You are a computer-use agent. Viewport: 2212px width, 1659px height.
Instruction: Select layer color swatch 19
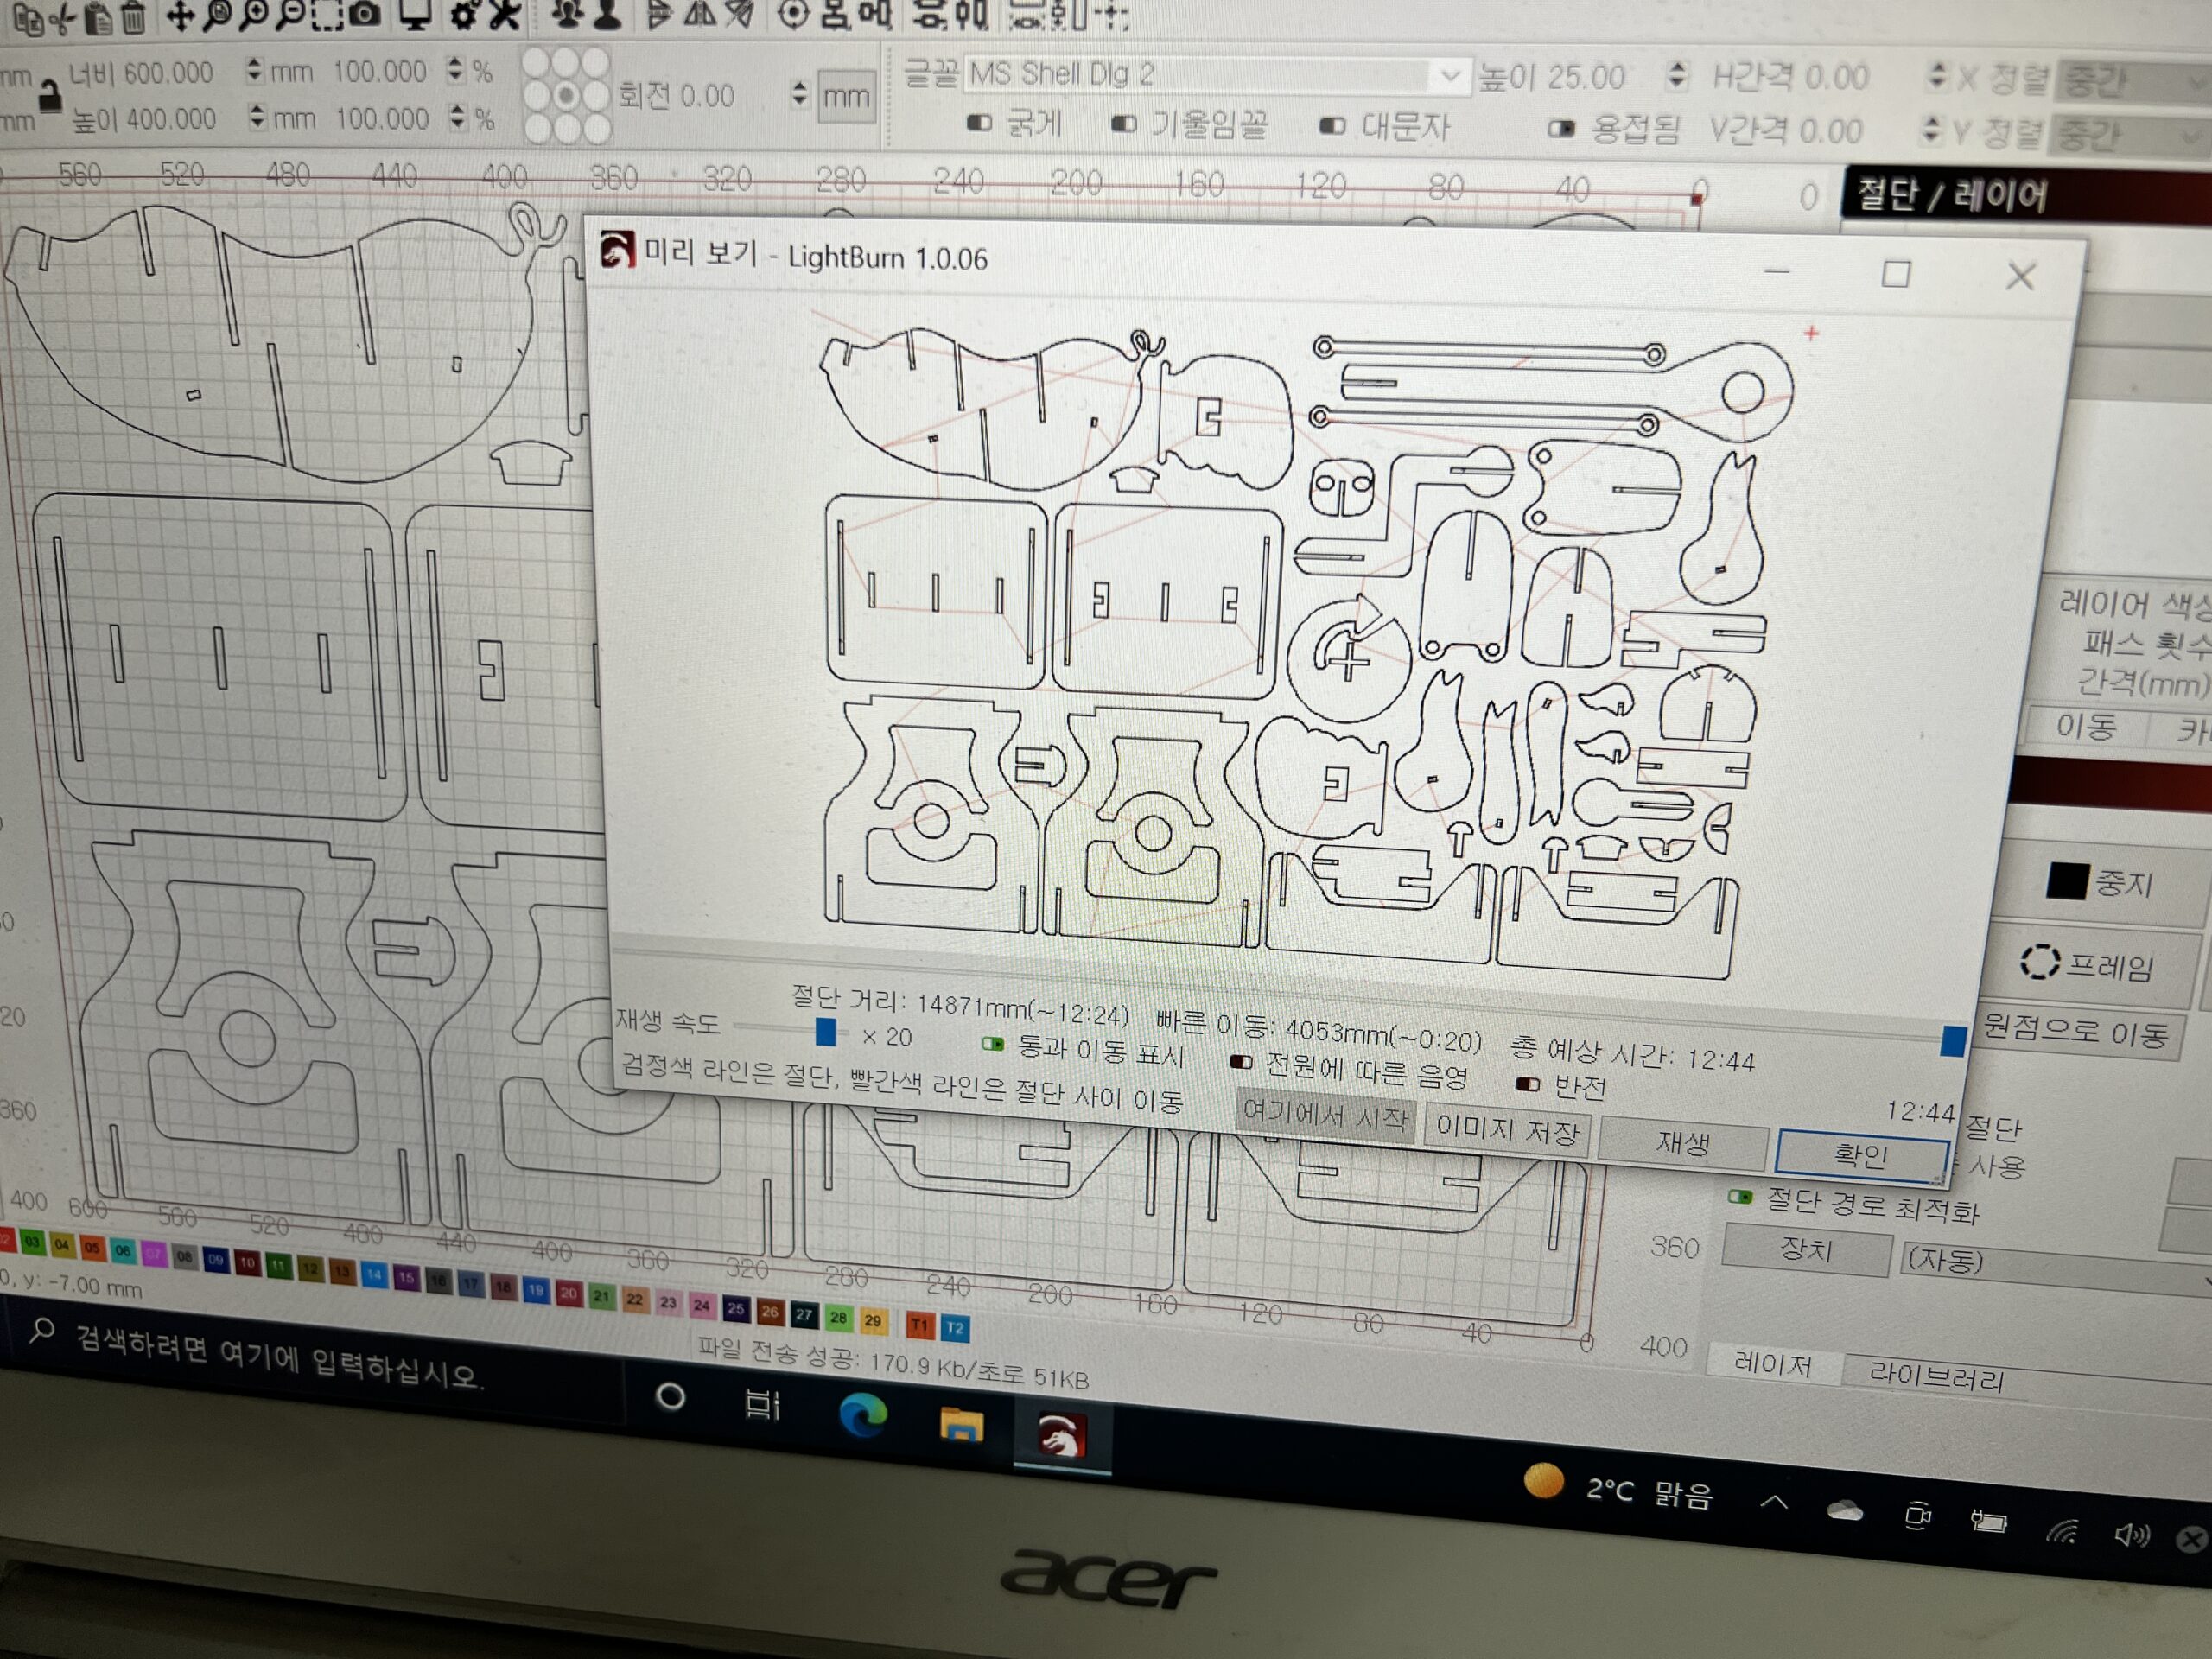tap(536, 1290)
